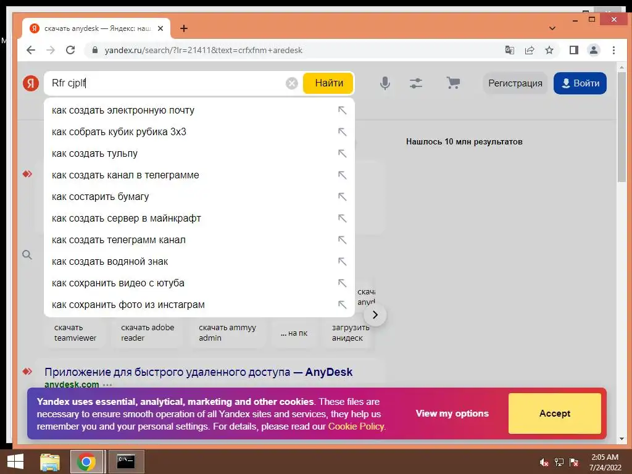Reload the current page
This screenshot has height=474, width=632.
(70, 50)
